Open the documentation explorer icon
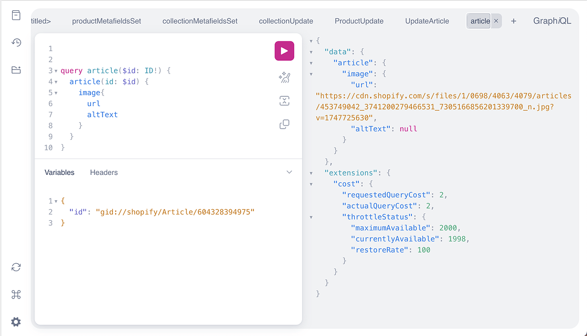Viewport: 587px width, 336px height. [16, 15]
